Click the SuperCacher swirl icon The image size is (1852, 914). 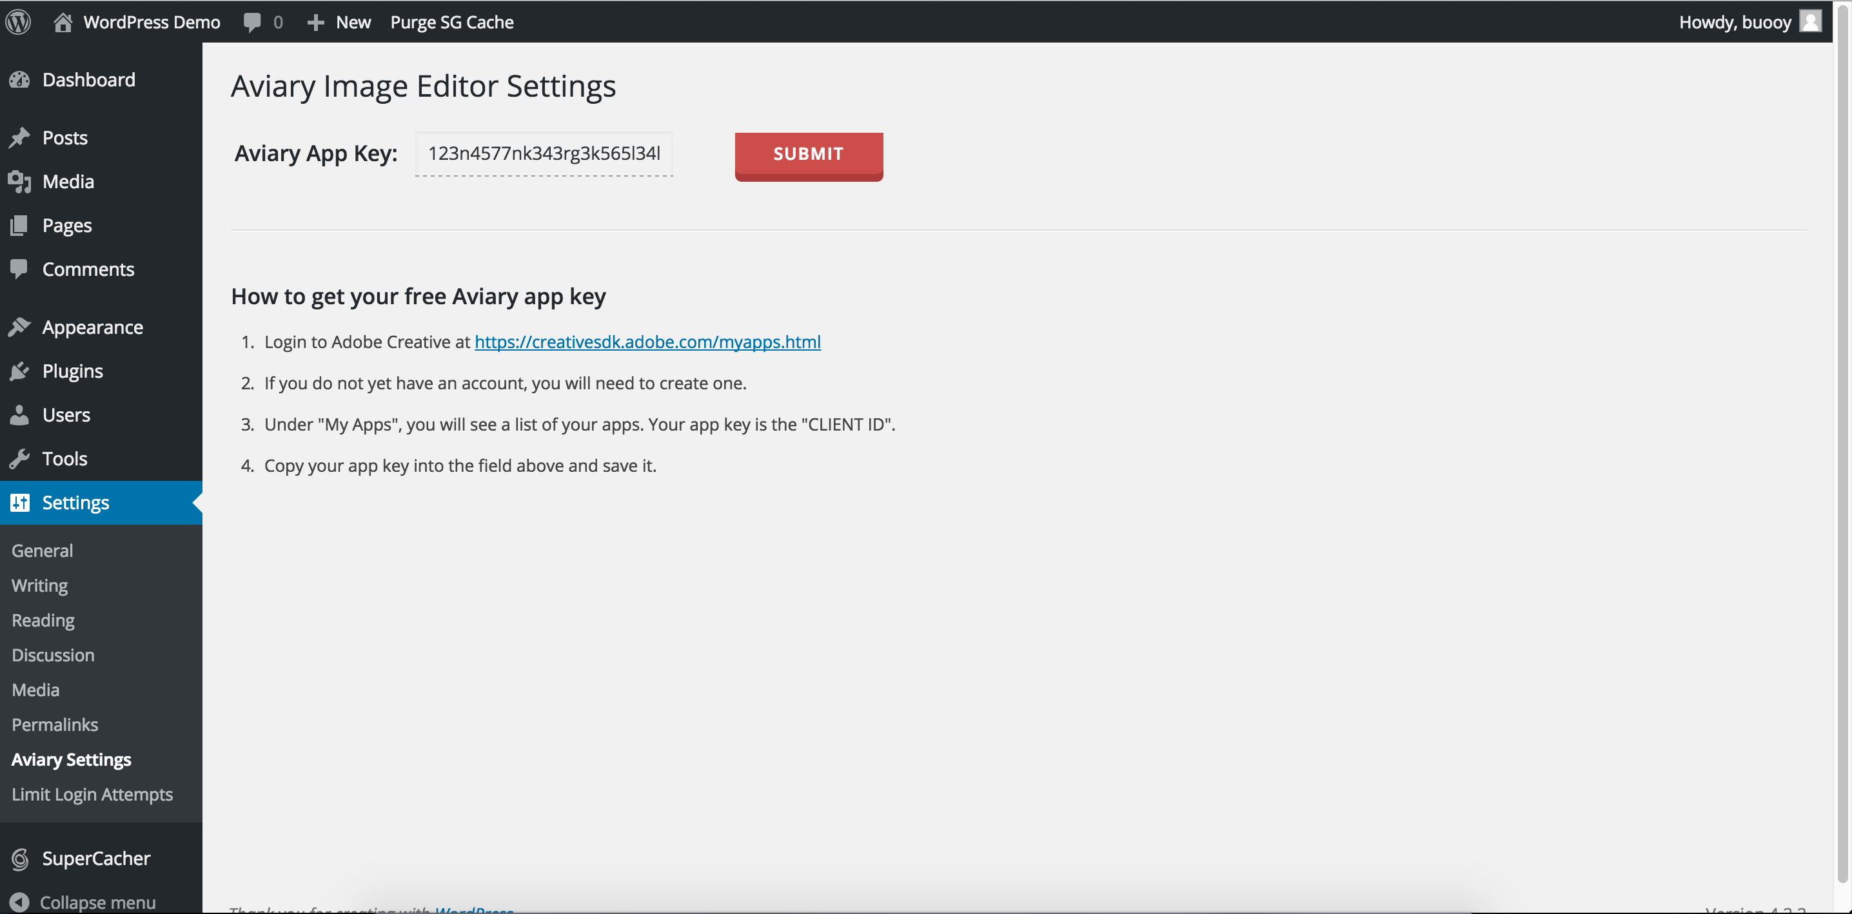point(19,859)
